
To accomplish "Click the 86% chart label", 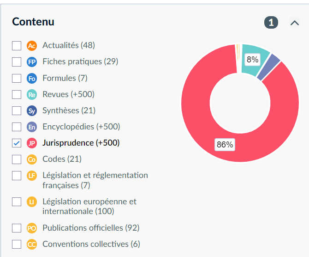I will (x=225, y=145).
